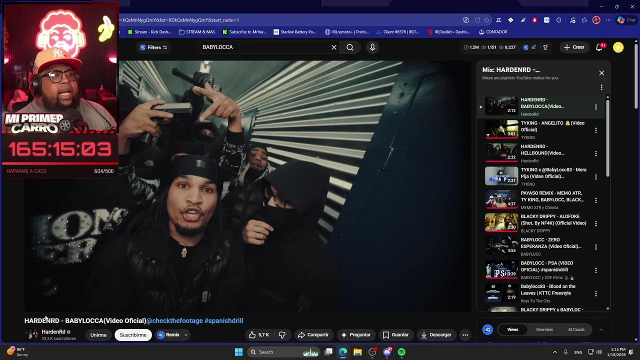Click the vidIQ Remix button
640x360 pixels.
pyautogui.click(x=168, y=335)
